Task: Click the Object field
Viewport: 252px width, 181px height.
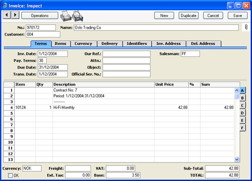Action: click(126, 67)
